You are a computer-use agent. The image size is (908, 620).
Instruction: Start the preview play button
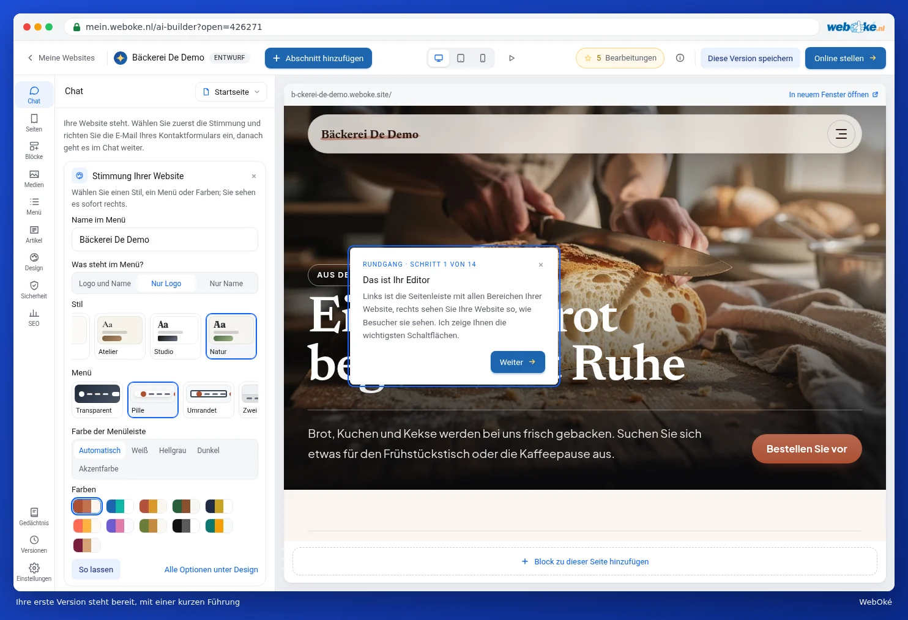pos(512,58)
